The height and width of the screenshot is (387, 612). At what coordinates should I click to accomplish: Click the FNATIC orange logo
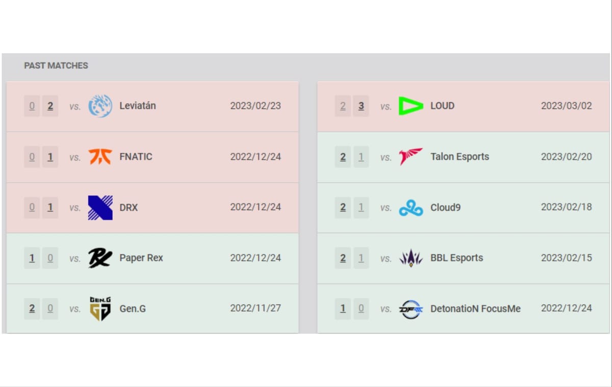(100, 157)
